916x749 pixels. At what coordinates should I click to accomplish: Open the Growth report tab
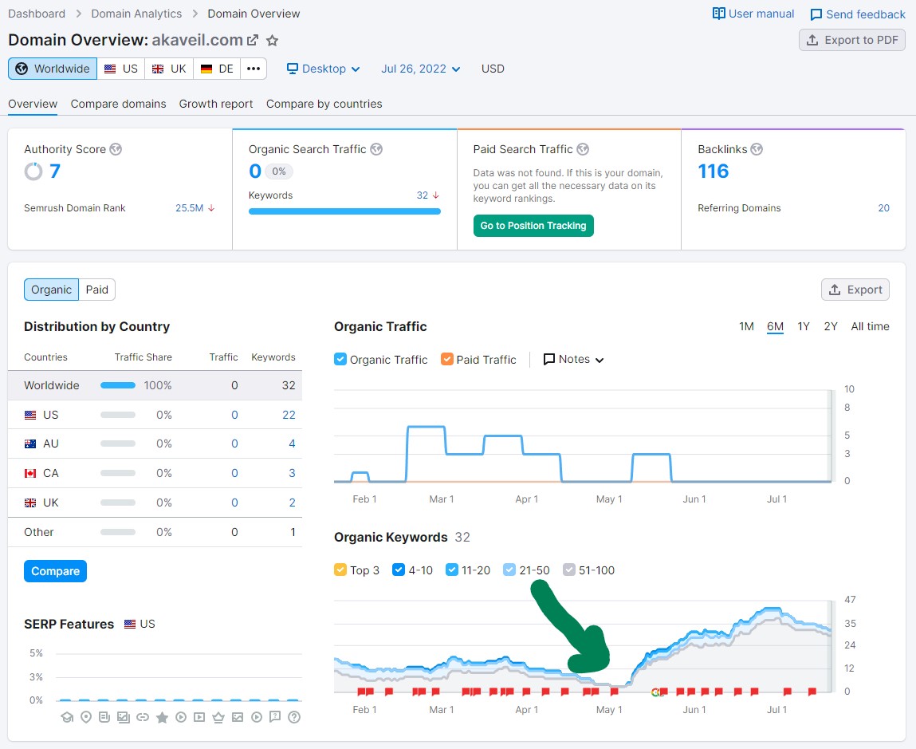point(216,104)
